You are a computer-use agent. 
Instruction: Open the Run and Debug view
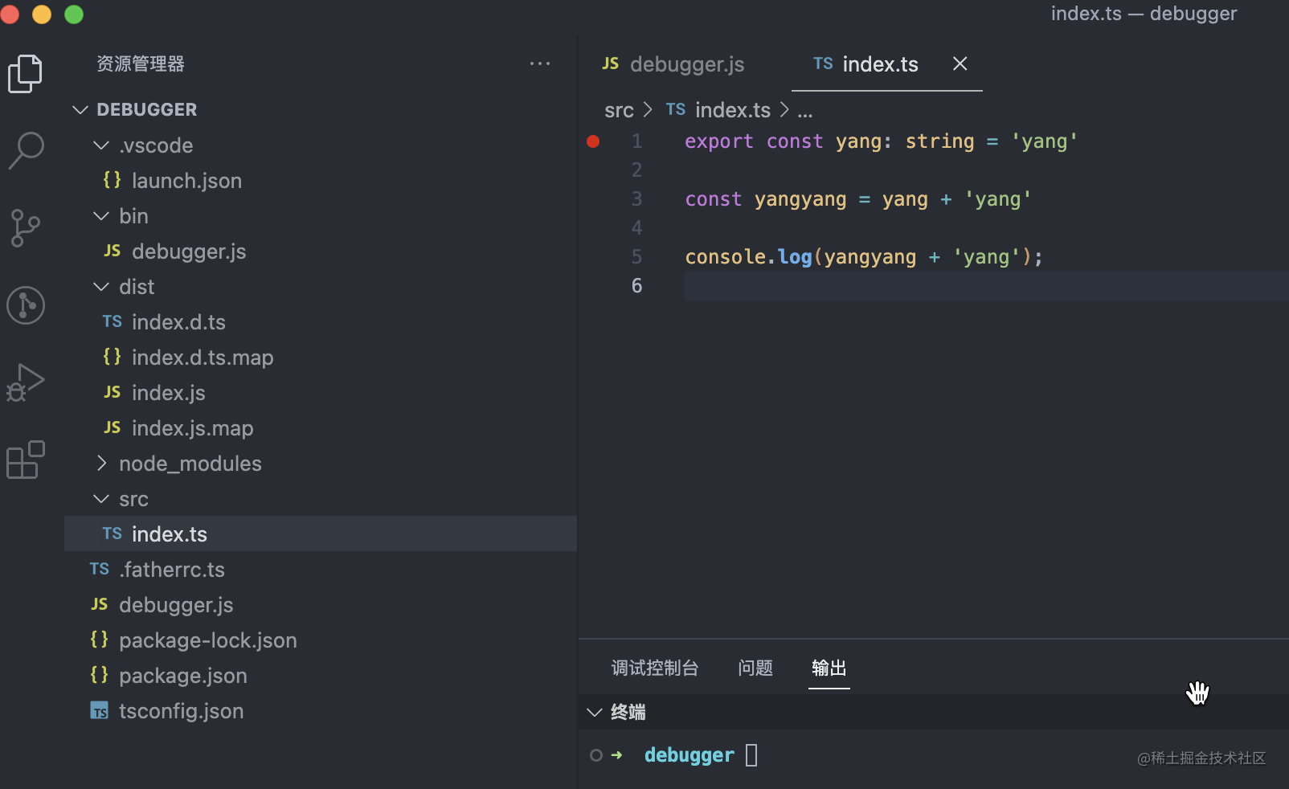tap(26, 382)
